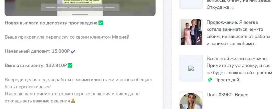Screen dimensions: 272x109
Task: Click paragraph 'Впереди целая неделя работы'
Action: [79, 83]
